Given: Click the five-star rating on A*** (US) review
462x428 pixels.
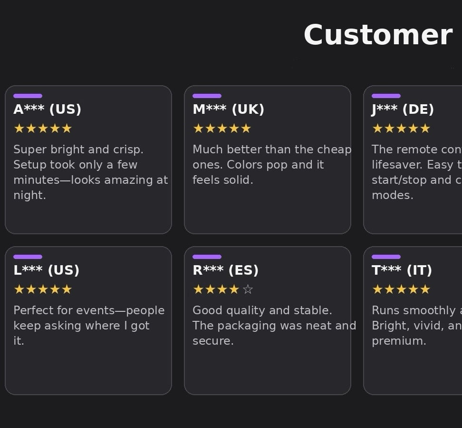Looking at the screenshot, I should (43, 129).
